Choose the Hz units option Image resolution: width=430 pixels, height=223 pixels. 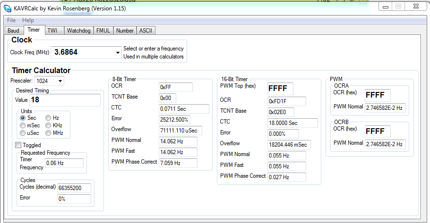[48, 118]
